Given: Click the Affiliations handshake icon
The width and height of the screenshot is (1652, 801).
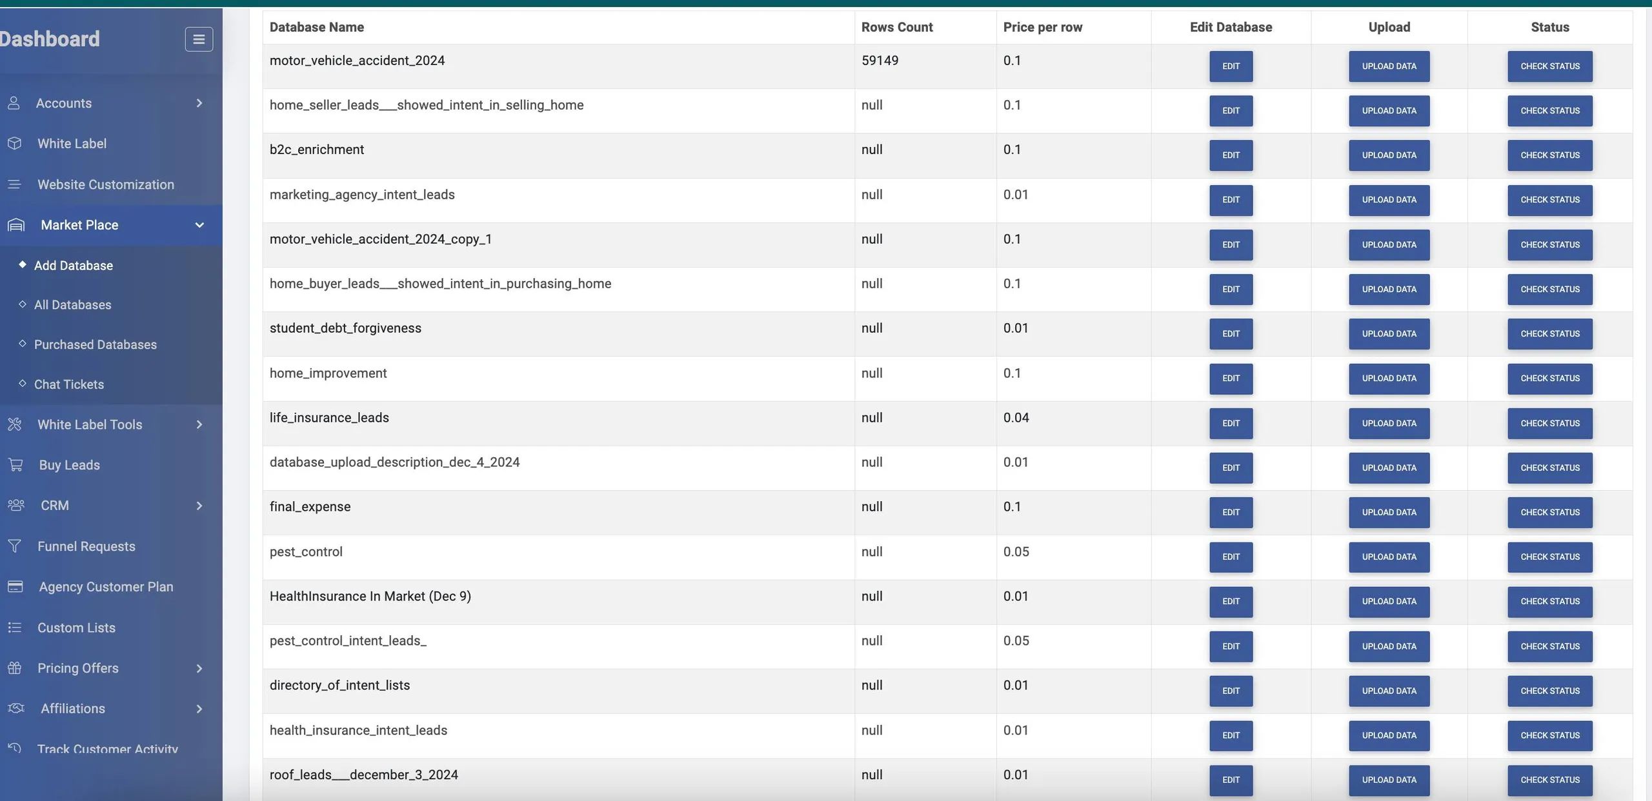Looking at the screenshot, I should click(x=16, y=708).
